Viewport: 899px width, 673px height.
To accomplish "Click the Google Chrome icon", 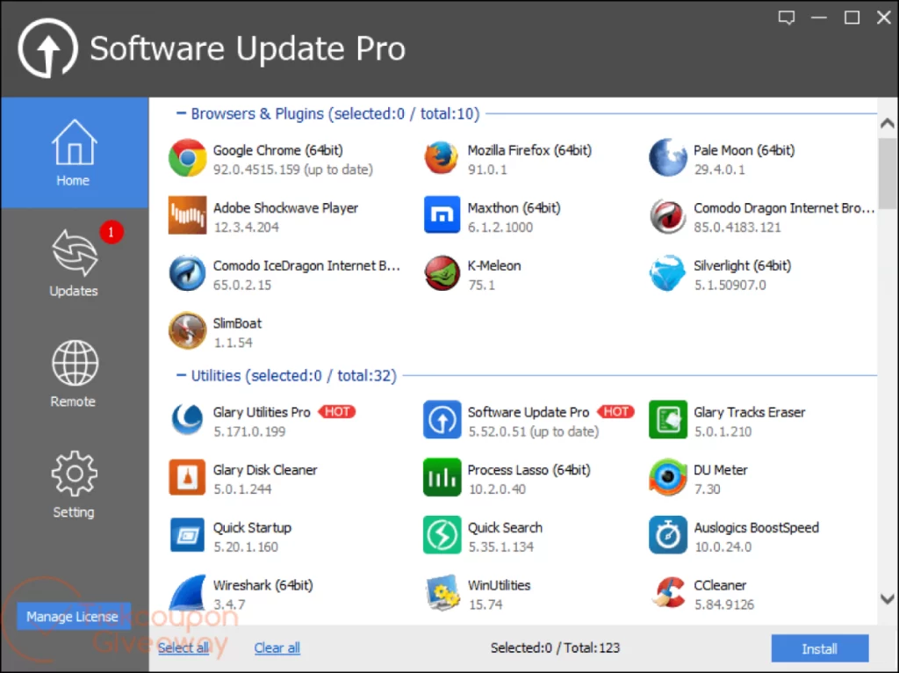I will click(x=187, y=158).
